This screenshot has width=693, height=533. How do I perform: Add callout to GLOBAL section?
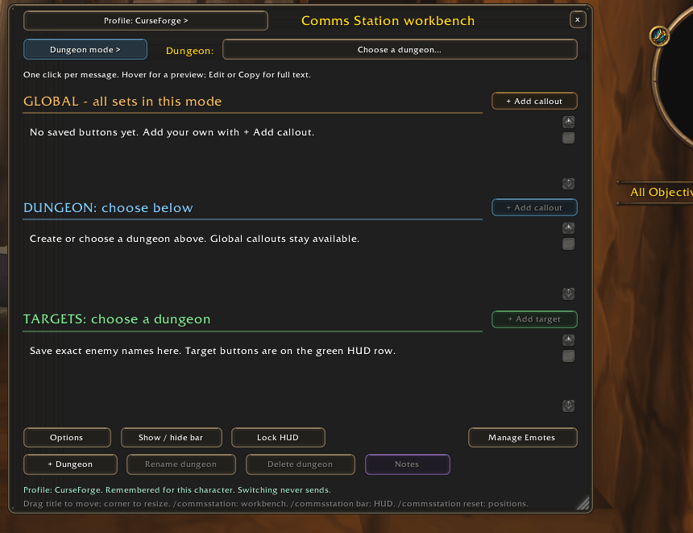pyautogui.click(x=534, y=102)
